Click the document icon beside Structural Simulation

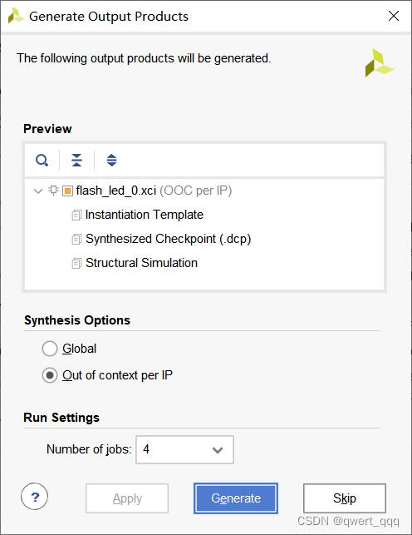(76, 264)
